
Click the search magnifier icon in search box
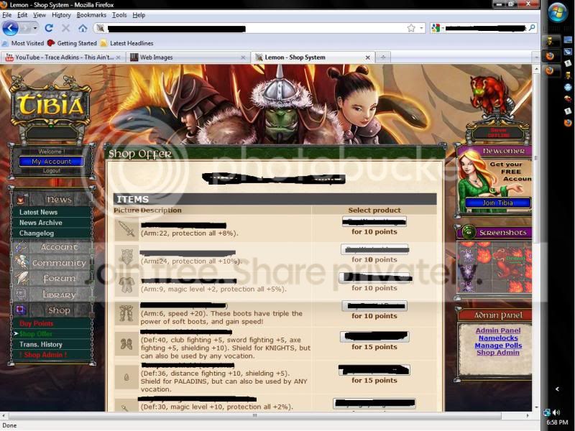click(532, 28)
